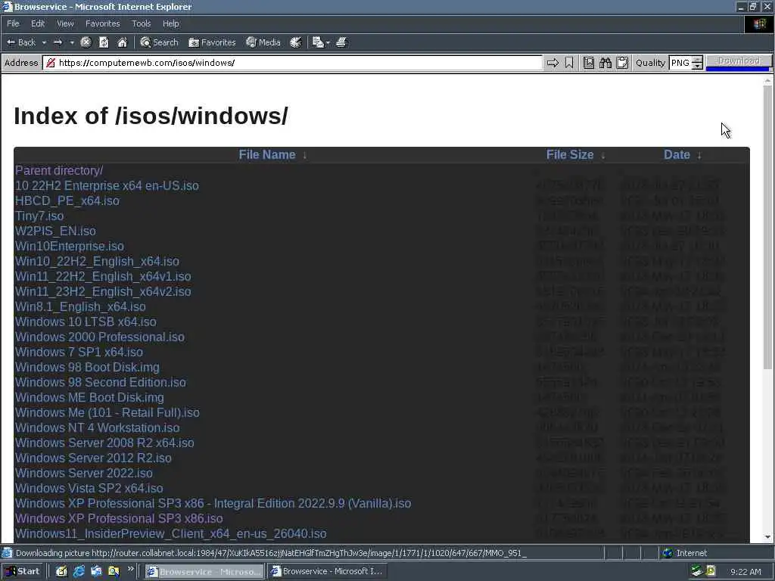
Task: Click the Win10Enterprise.iso link
Action: pyautogui.click(x=69, y=246)
